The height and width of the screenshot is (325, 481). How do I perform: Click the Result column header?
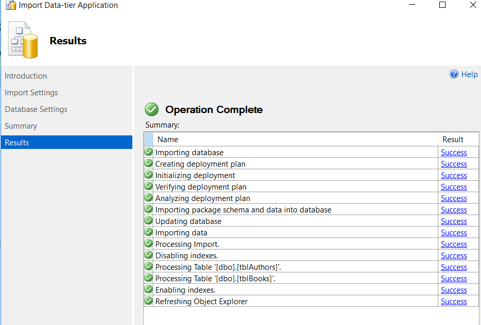(x=452, y=140)
